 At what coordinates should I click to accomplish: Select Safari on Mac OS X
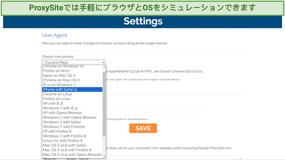pyautogui.click(x=72, y=75)
